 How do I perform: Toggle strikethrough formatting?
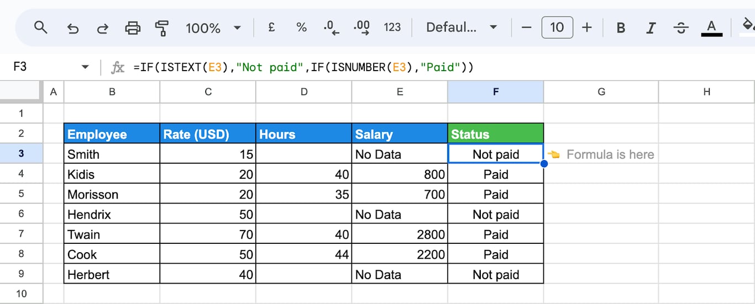click(681, 28)
